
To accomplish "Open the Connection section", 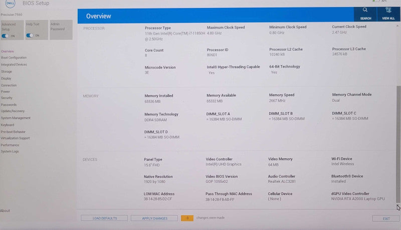I will (9, 85).
